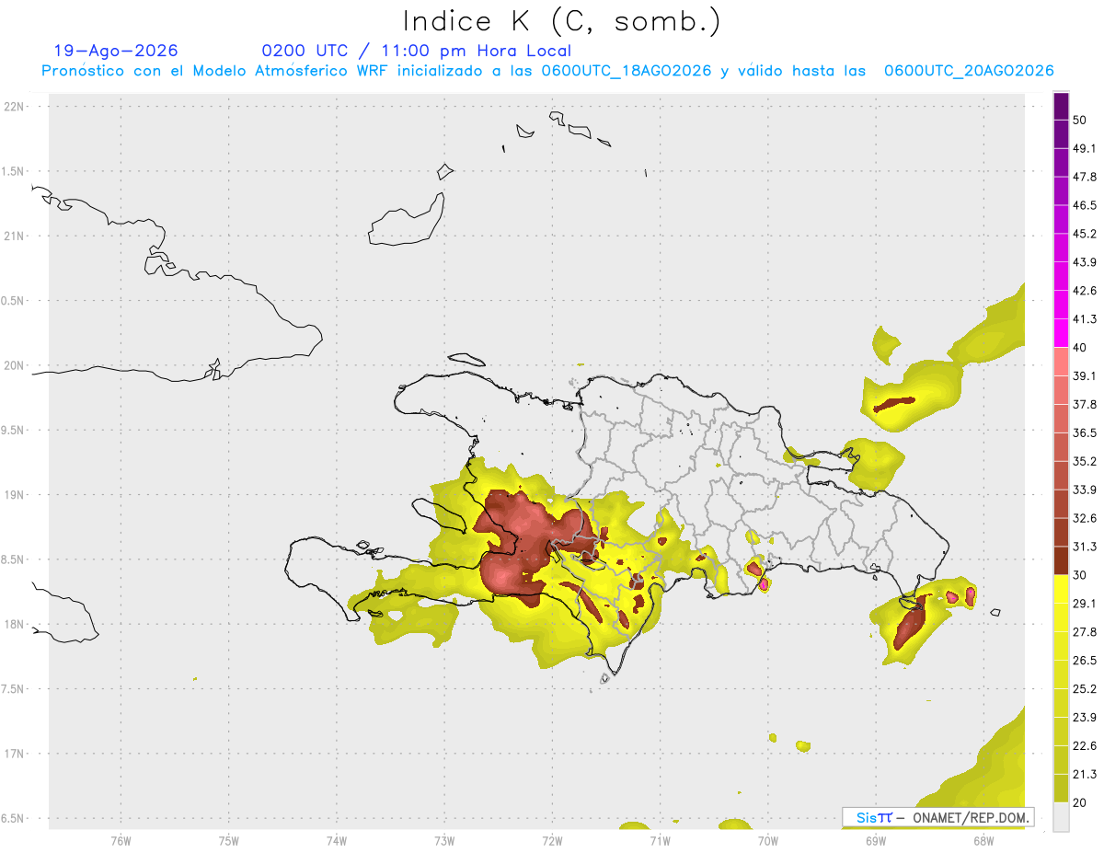Click the longitude label "73W"
Screen dimensions: 1104x853
point(444,842)
